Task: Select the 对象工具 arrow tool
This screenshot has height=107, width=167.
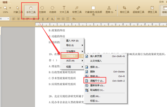Action: click(x=18, y=10)
